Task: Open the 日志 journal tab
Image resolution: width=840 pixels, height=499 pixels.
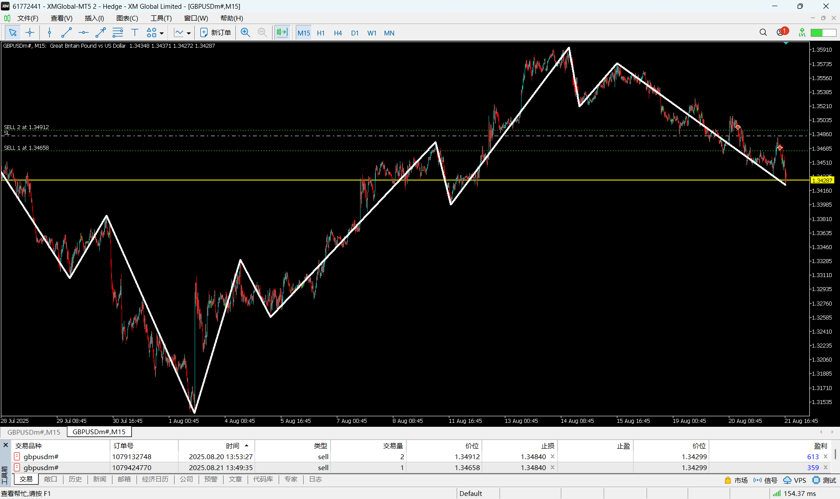Action: pos(315,479)
